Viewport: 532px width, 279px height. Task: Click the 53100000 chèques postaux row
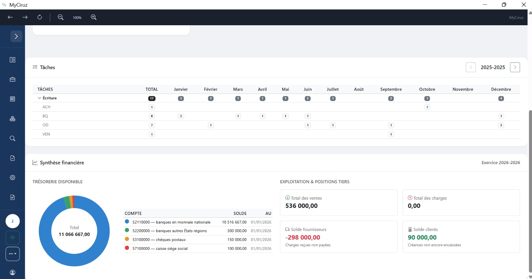198,239
